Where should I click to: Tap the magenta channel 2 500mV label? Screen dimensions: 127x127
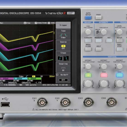click(x=7, y=79)
